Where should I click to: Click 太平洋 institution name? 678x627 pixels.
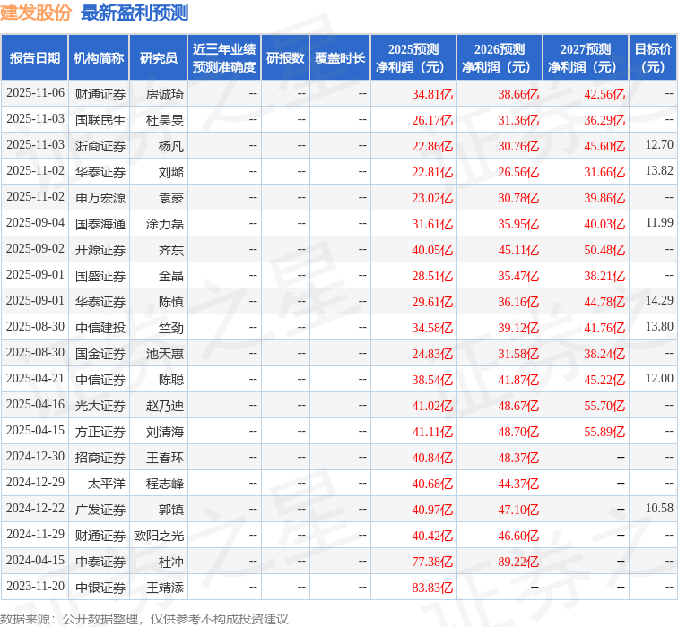pyautogui.click(x=107, y=484)
